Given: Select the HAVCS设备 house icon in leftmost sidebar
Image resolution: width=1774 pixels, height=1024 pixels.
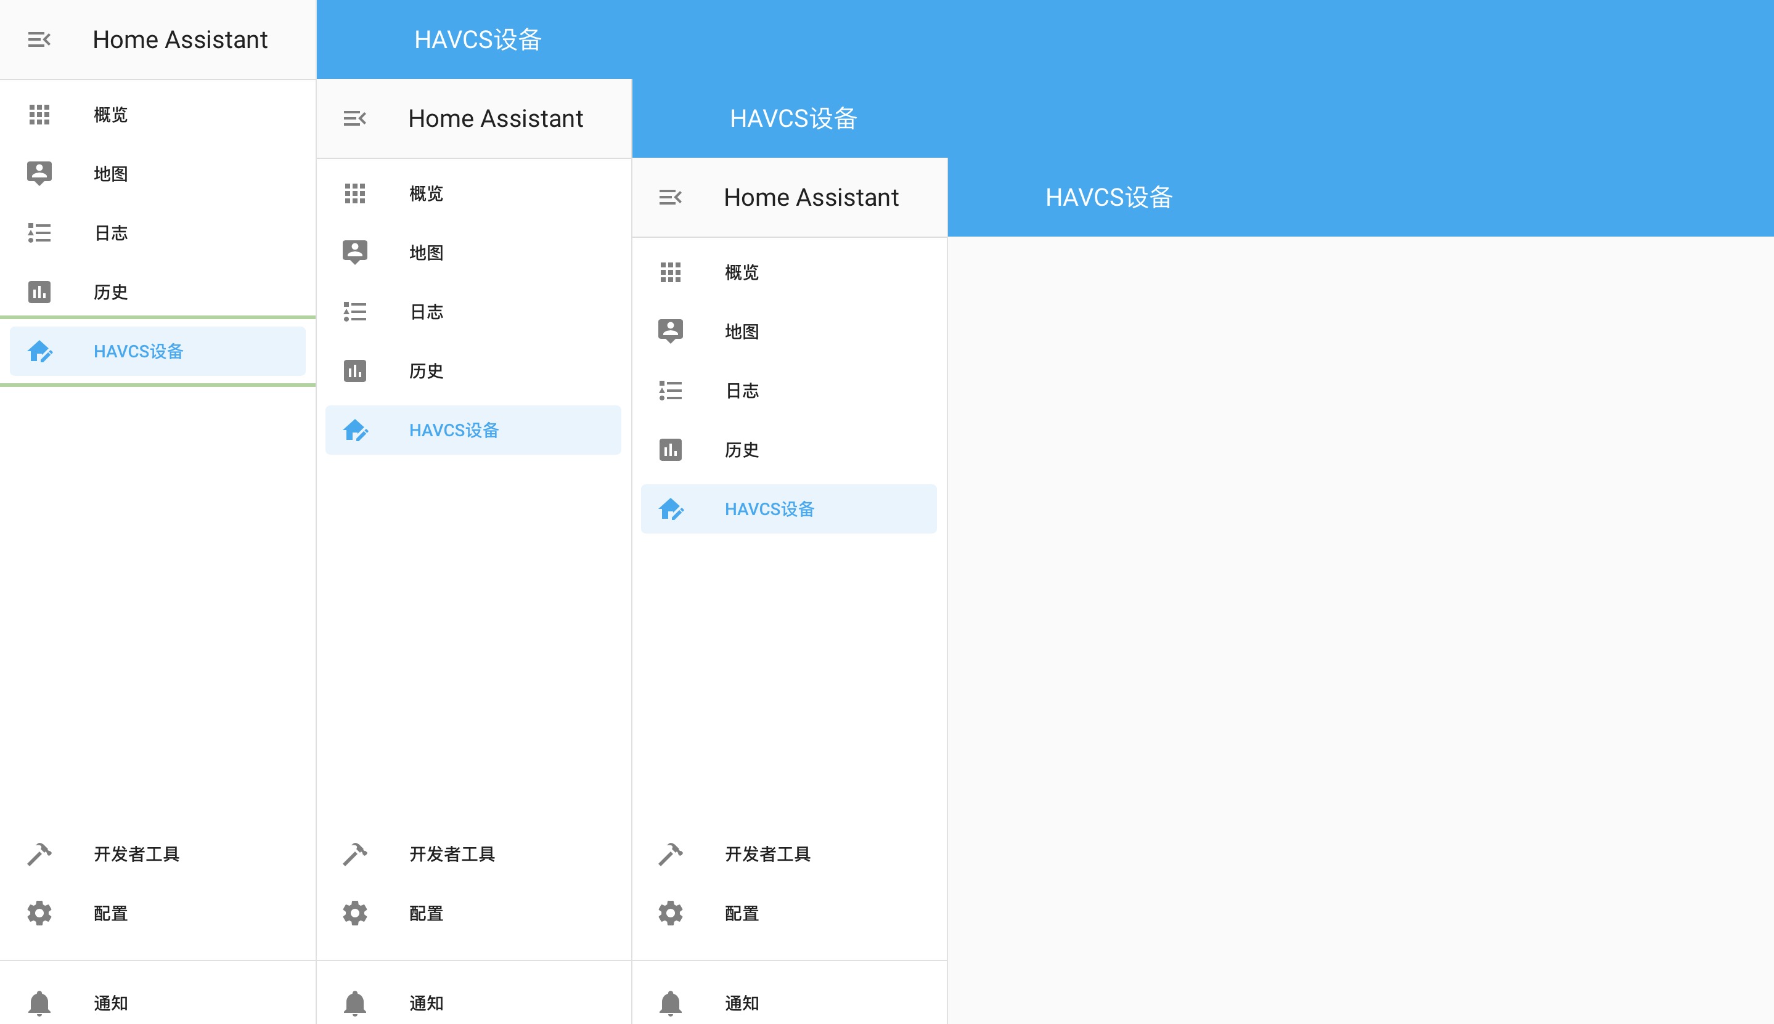Looking at the screenshot, I should click(39, 351).
